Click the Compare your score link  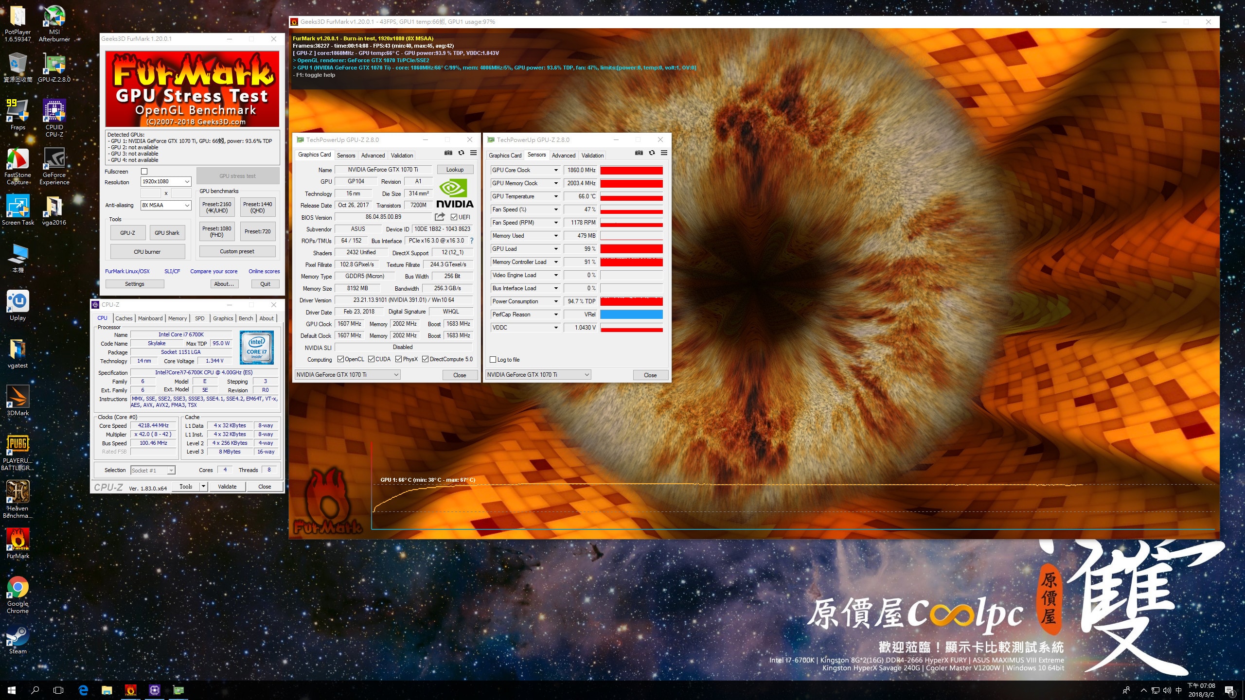(x=214, y=271)
